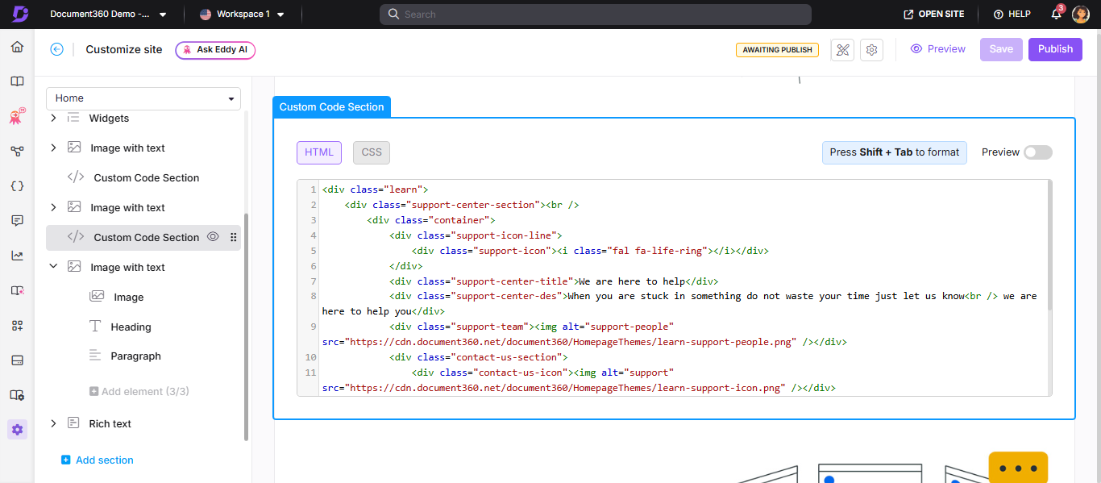
Task: Switch to the CSS tab
Action: pyautogui.click(x=372, y=152)
